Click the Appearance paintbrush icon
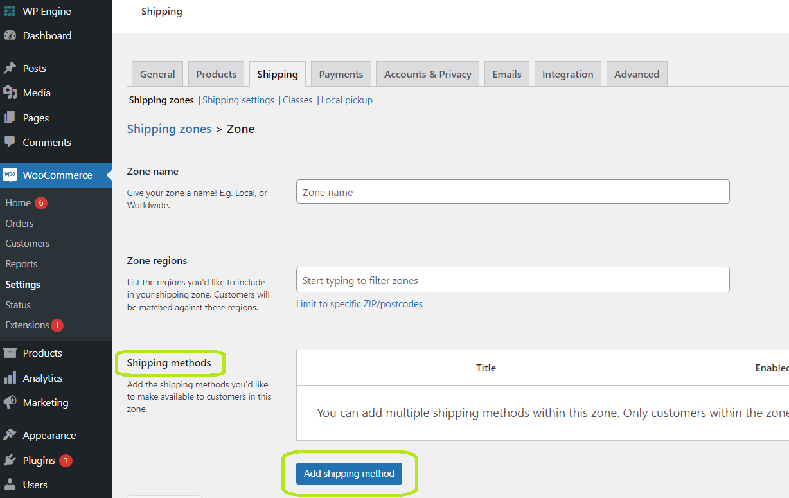Screen dimensions: 789x498 pyautogui.click(x=10, y=435)
